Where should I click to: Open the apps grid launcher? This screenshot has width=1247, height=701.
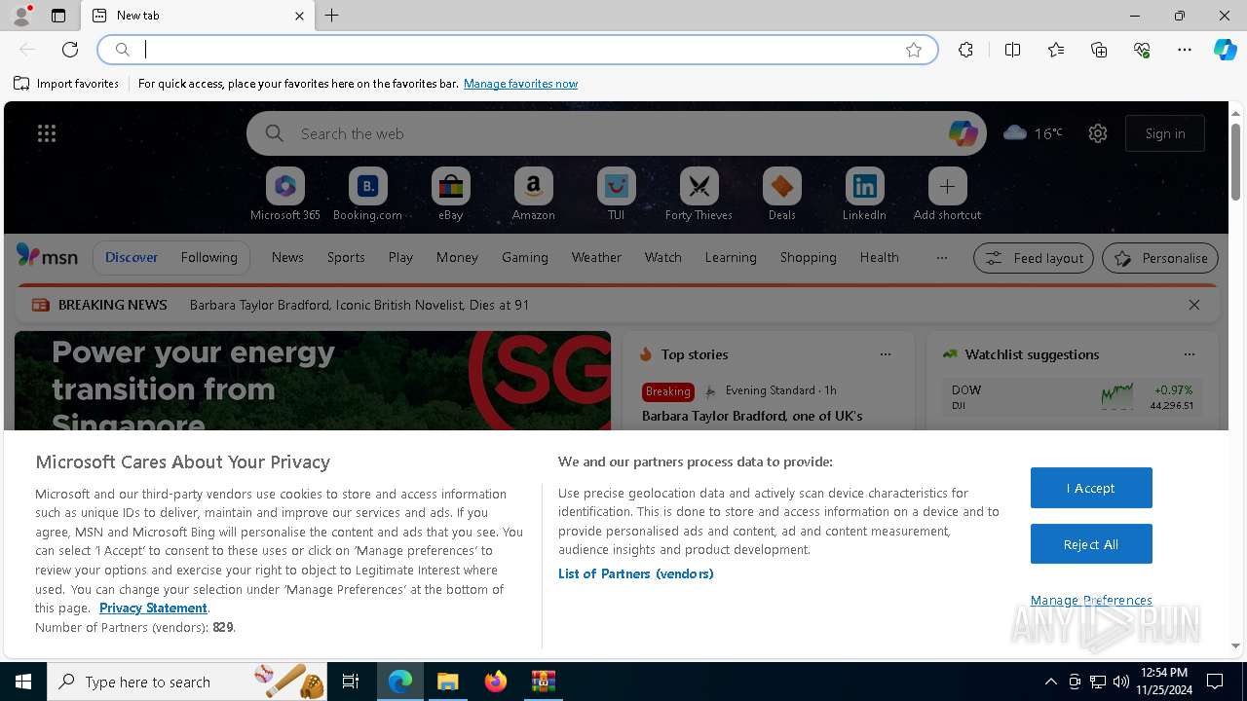coord(47,133)
